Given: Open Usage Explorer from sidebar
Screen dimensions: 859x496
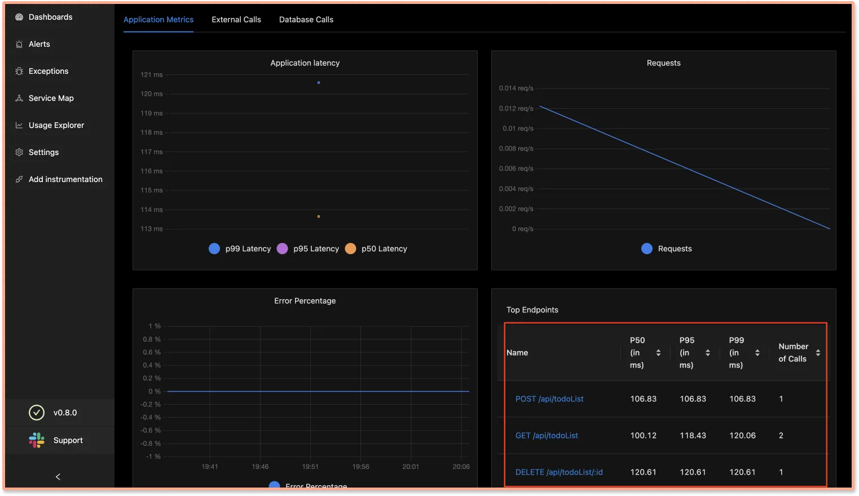Looking at the screenshot, I should pyautogui.click(x=56, y=125).
